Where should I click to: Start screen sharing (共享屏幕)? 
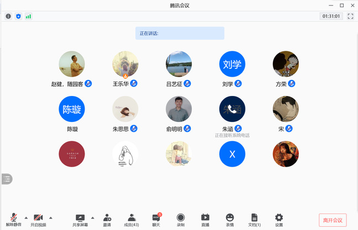point(80,220)
